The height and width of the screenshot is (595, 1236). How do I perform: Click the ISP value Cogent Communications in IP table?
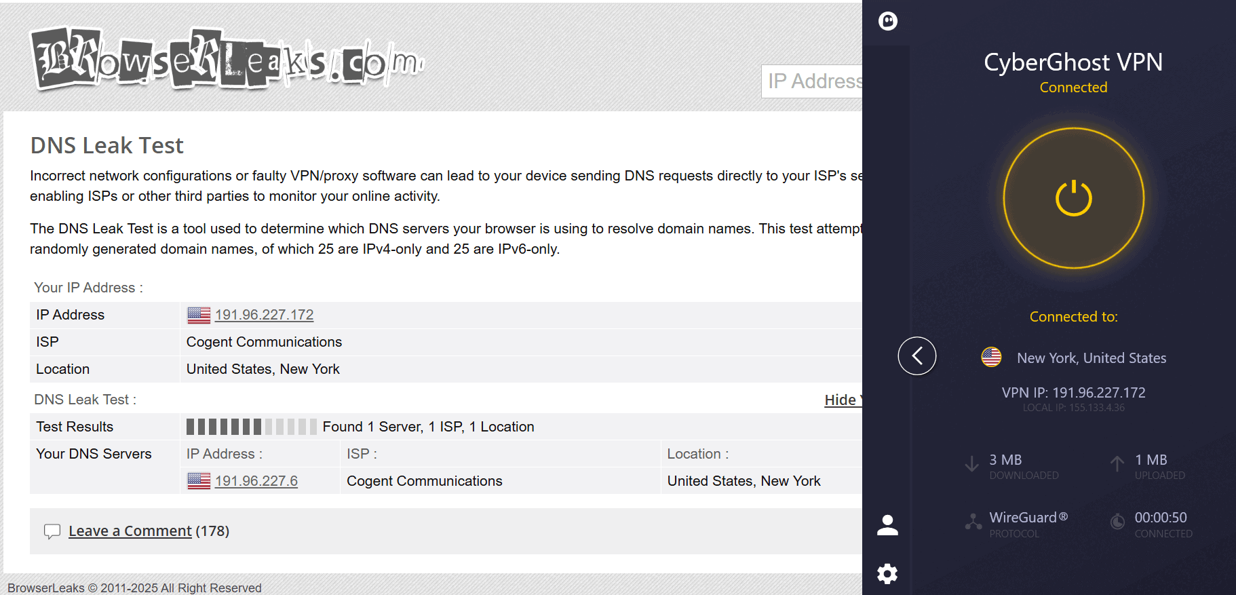pos(264,342)
